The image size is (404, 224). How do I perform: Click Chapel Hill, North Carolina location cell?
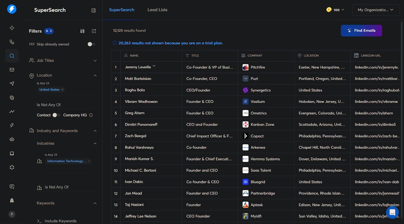[322, 147]
